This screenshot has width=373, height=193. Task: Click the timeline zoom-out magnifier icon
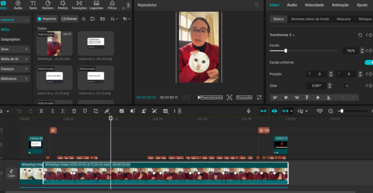(331, 111)
